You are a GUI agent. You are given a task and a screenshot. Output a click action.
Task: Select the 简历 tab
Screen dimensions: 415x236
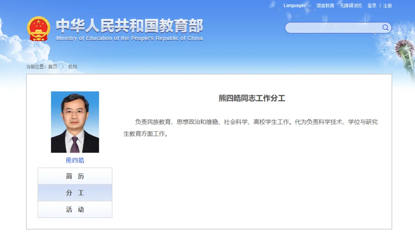[x=75, y=176]
